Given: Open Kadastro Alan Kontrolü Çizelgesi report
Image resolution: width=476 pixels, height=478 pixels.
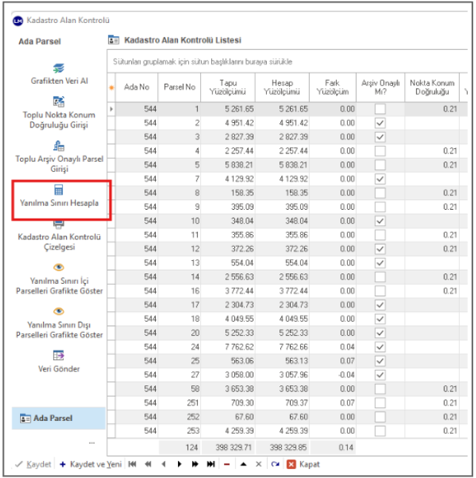Looking at the screenshot, I should pyautogui.click(x=59, y=225).
